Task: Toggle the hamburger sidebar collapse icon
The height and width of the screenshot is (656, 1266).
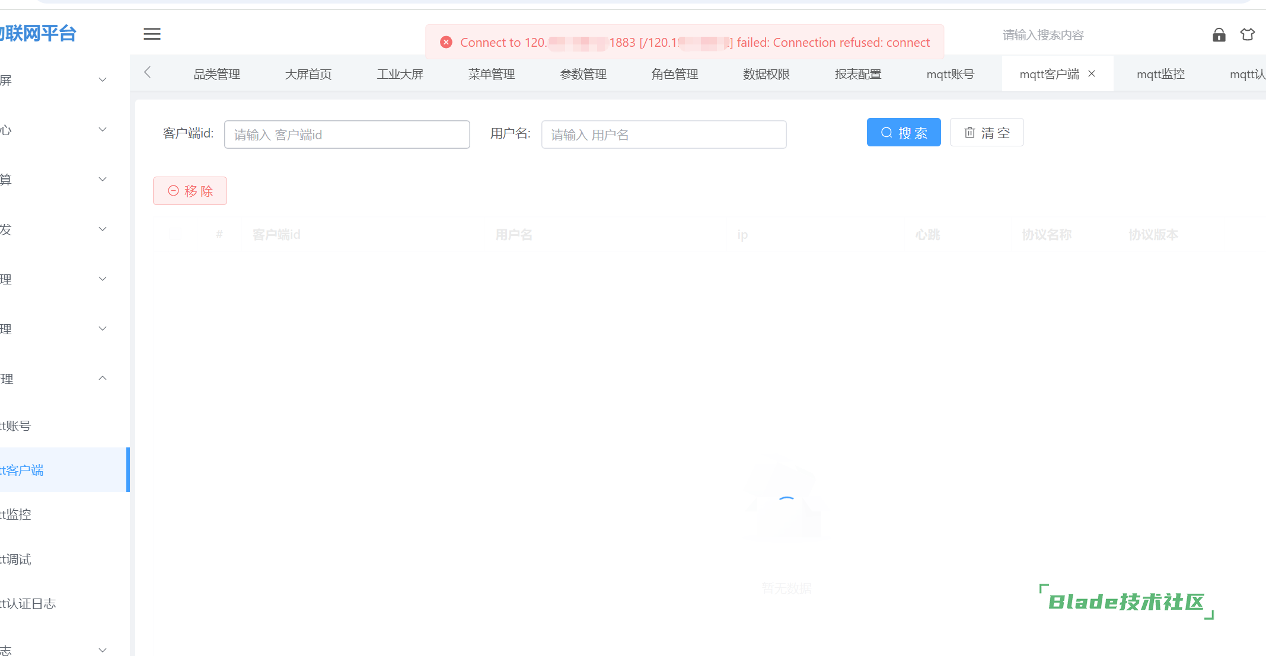Action: (152, 34)
